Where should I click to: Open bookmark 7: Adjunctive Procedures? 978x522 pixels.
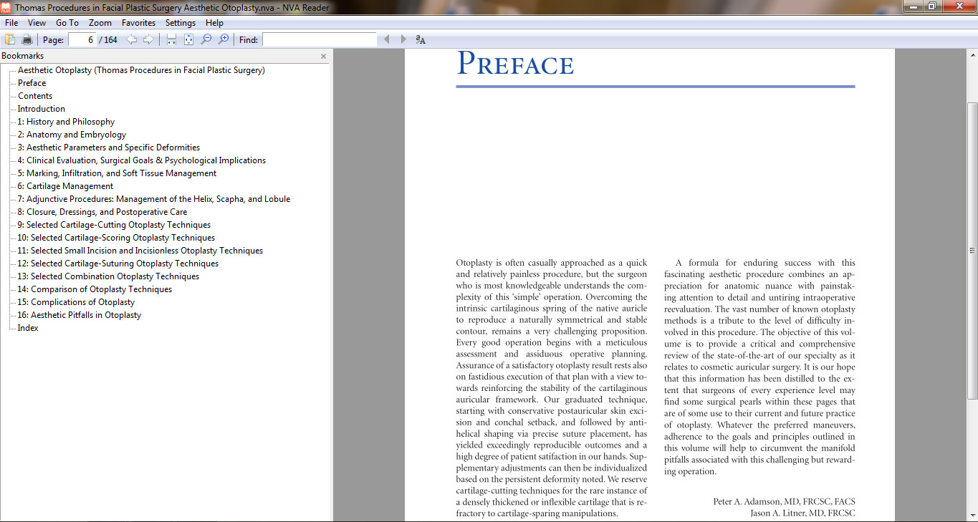click(x=154, y=199)
